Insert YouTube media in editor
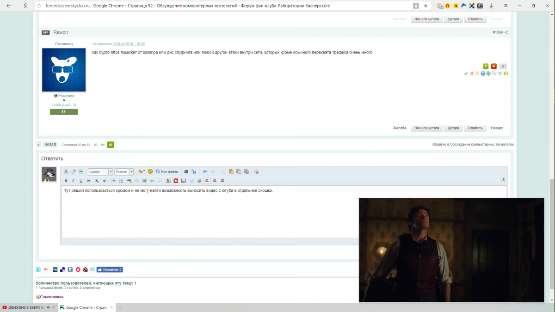The width and height of the screenshot is (555, 312). (x=176, y=181)
